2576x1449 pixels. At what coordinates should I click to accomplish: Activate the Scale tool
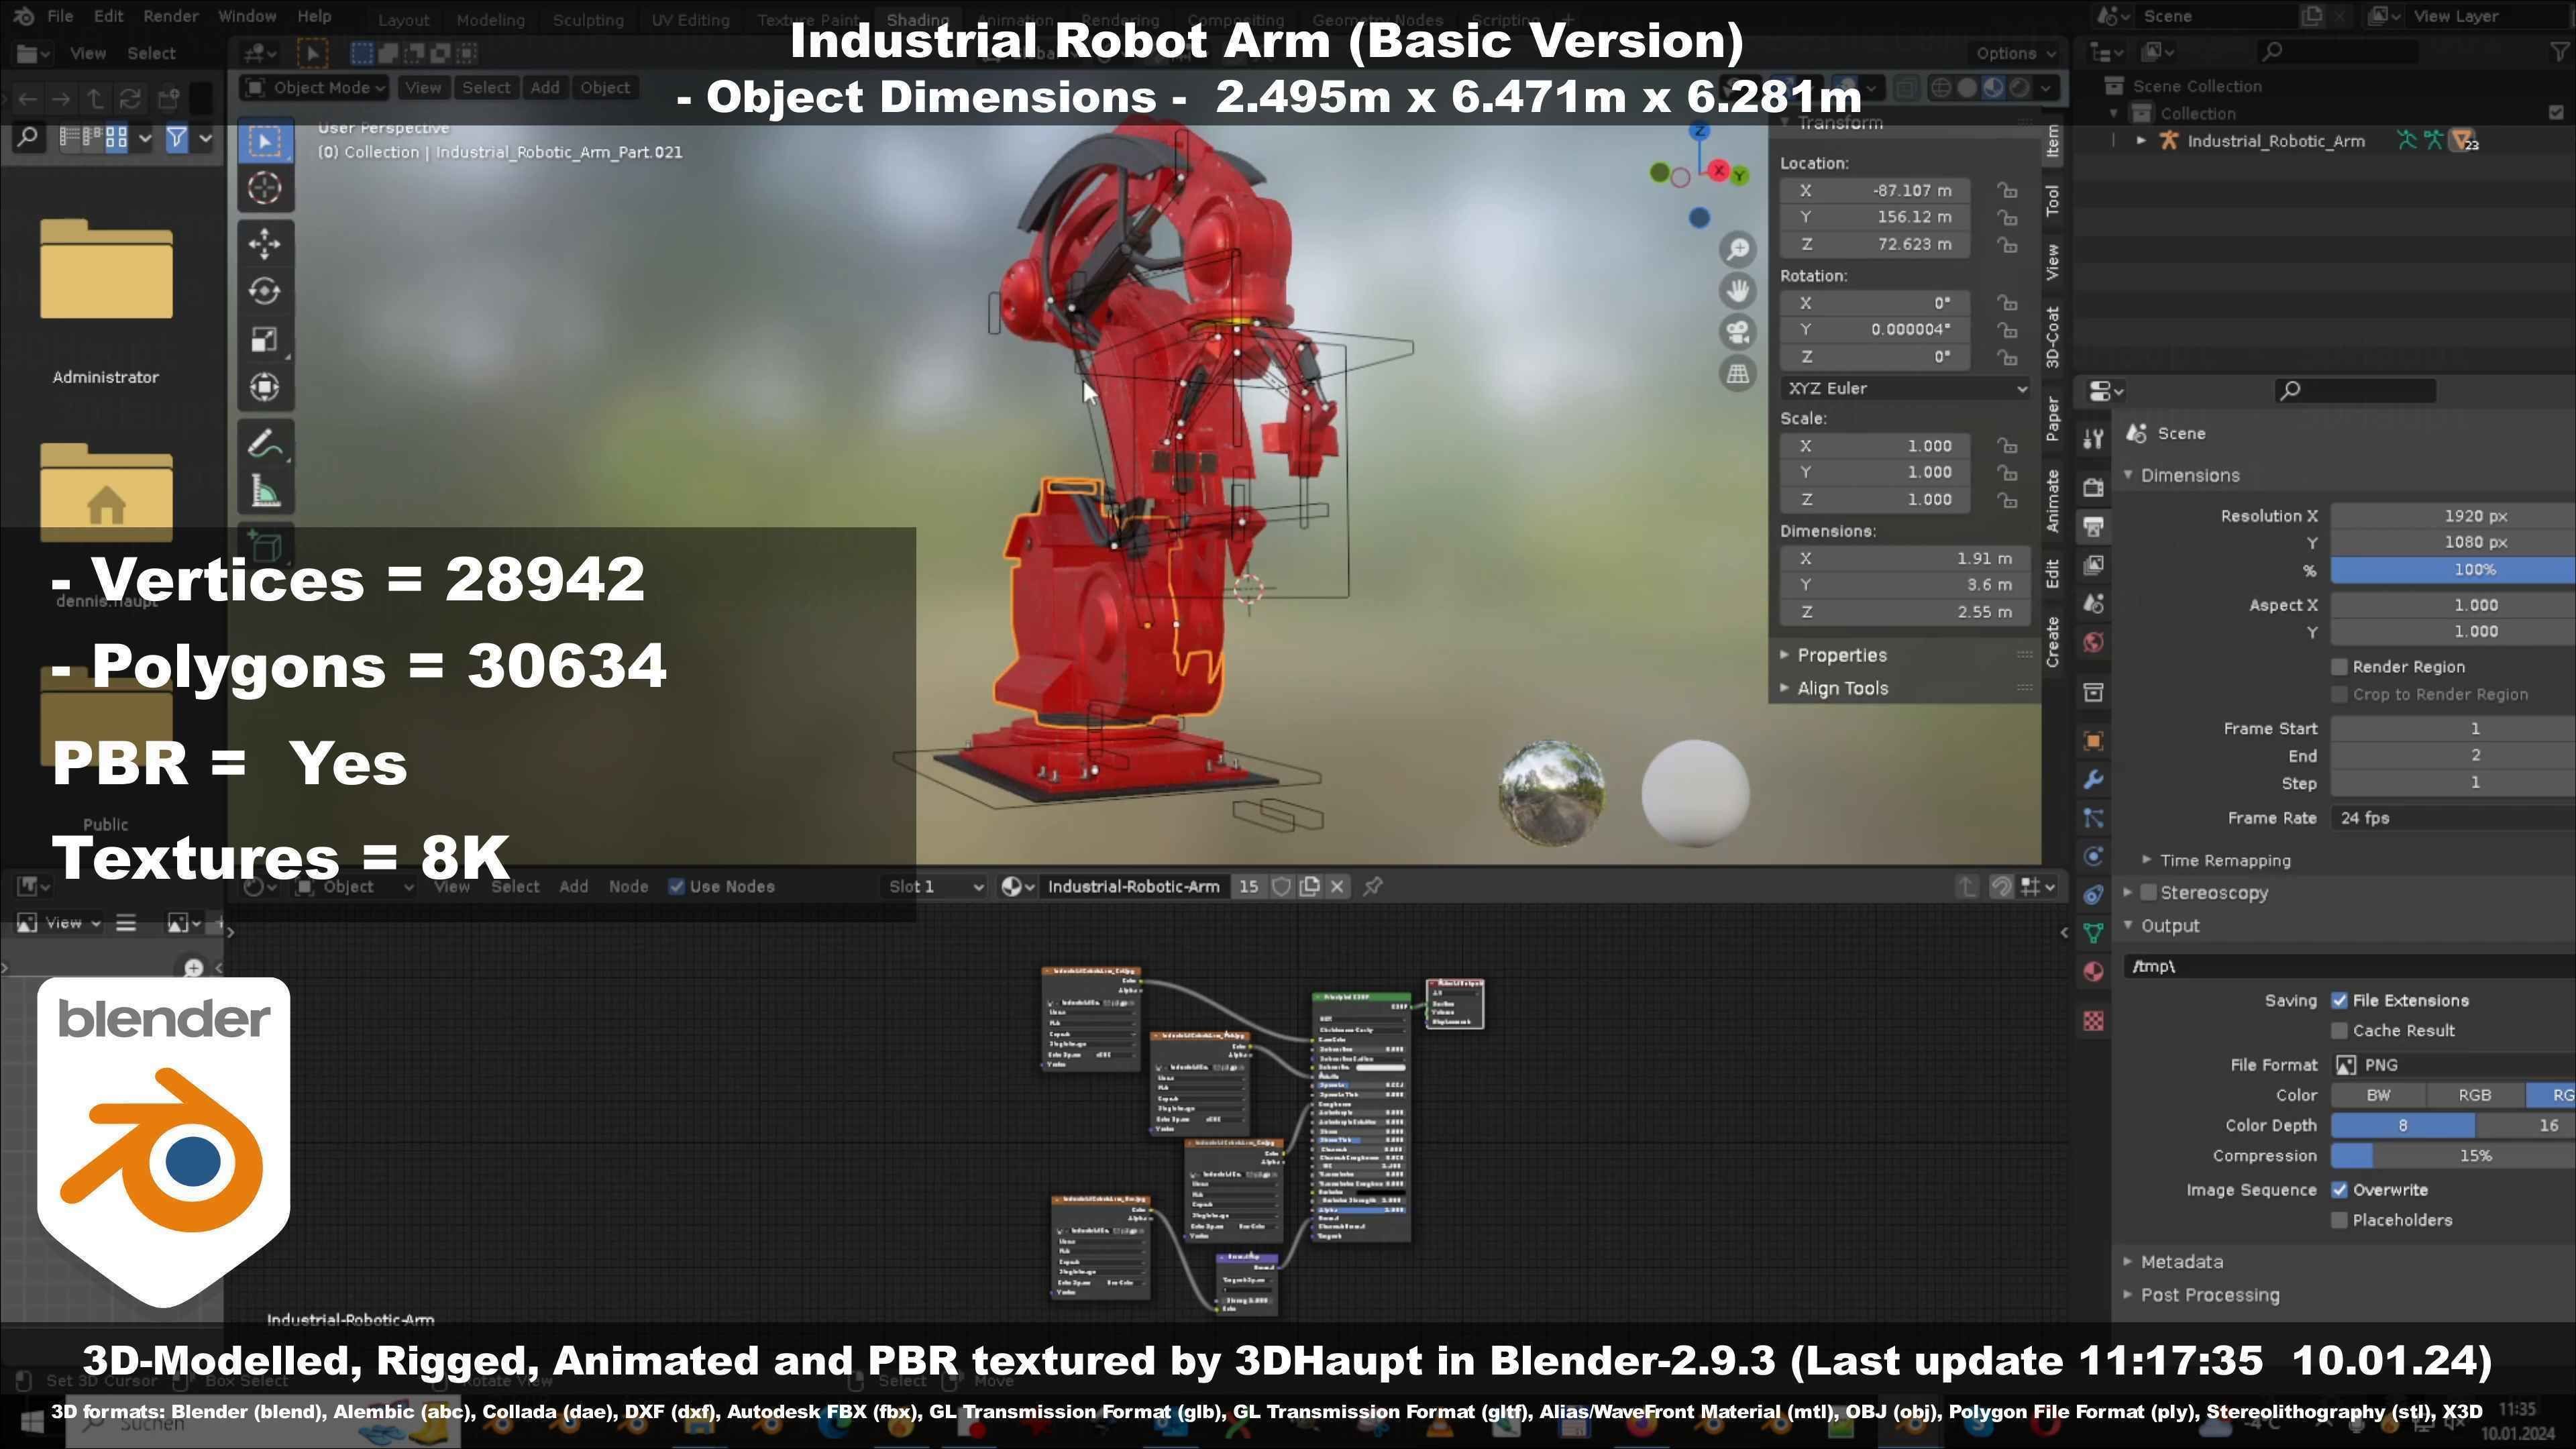tap(265, 339)
